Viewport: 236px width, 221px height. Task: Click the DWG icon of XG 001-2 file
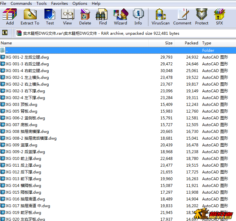click(x=3, y=57)
